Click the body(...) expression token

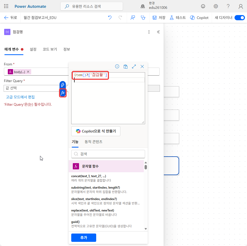(19, 72)
